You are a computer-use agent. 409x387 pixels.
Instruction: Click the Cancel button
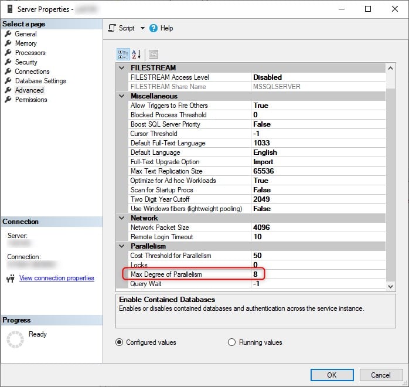tap(381, 375)
